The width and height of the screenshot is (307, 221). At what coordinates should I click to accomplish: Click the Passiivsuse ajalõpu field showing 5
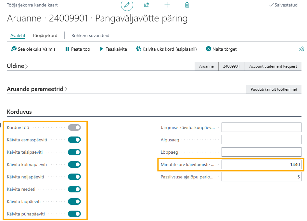262,177
